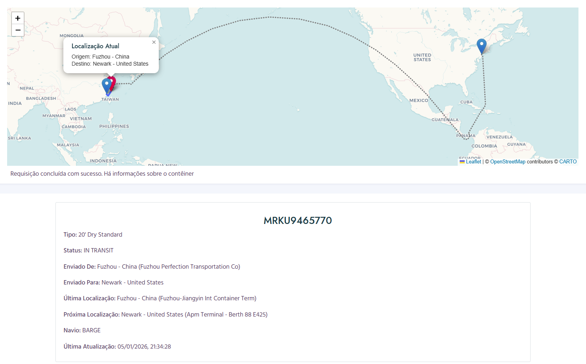Screen dimensions: 586x364
Task: Click the Requisição concluída com sucesso message
Action: pos(102,174)
